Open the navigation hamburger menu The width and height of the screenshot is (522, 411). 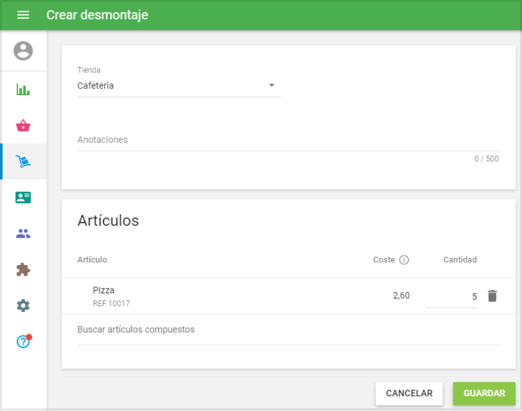pyautogui.click(x=23, y=15)
